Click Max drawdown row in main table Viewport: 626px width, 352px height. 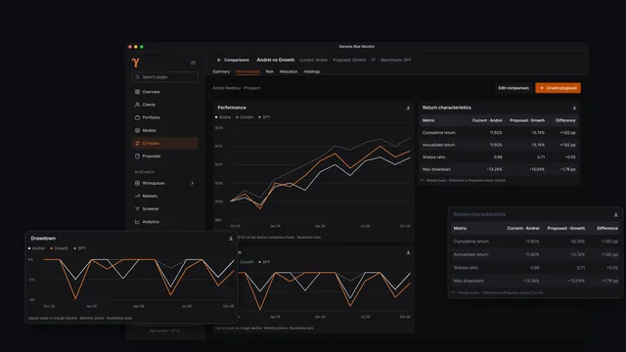499,169
